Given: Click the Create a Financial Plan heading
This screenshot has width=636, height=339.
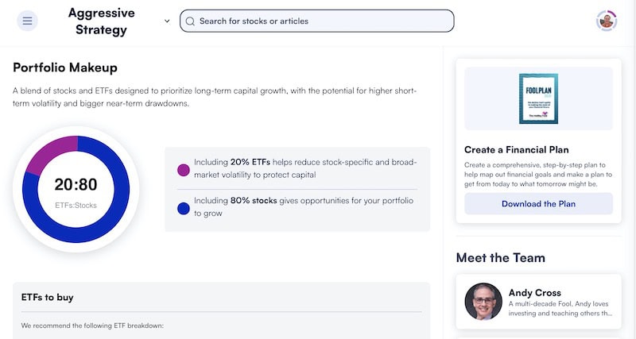Looking at the screenshot, I should pyautogui.click(x=516, y=150).
